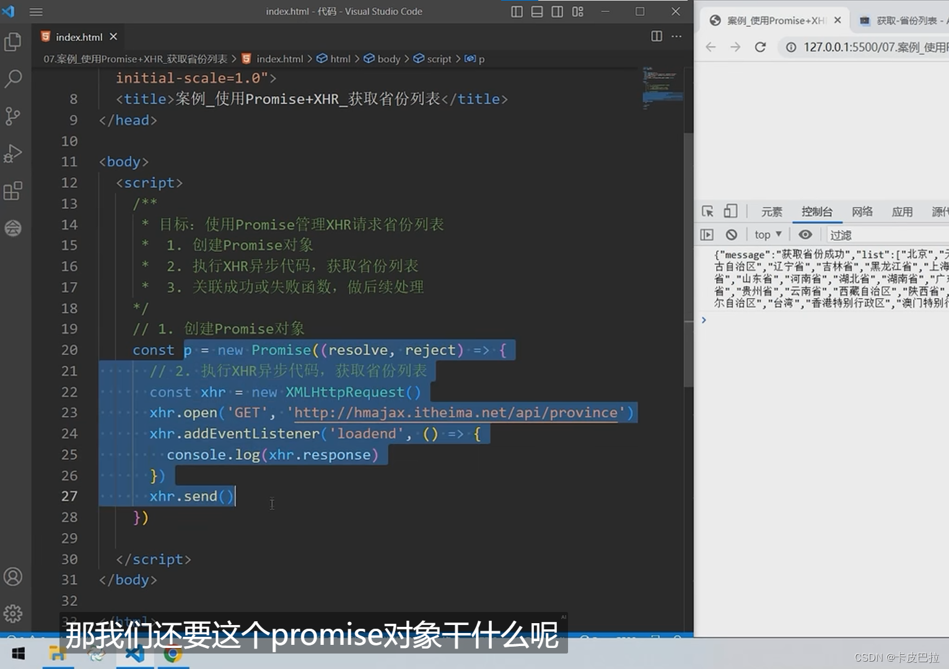Click the p variable breadcrumb item
This screenshot has width=949, height=669.
point(475,59)
